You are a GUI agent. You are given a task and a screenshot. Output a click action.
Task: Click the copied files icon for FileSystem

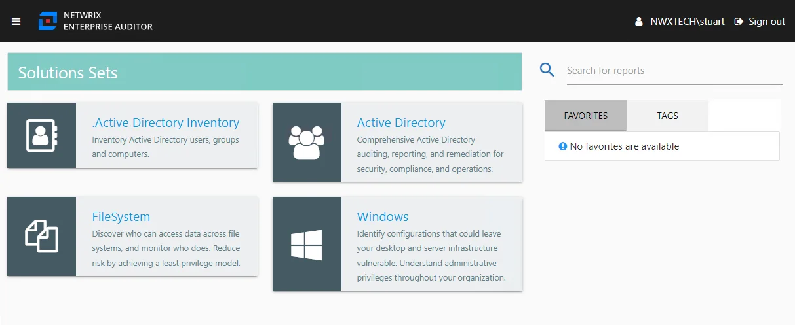point(42,236)
